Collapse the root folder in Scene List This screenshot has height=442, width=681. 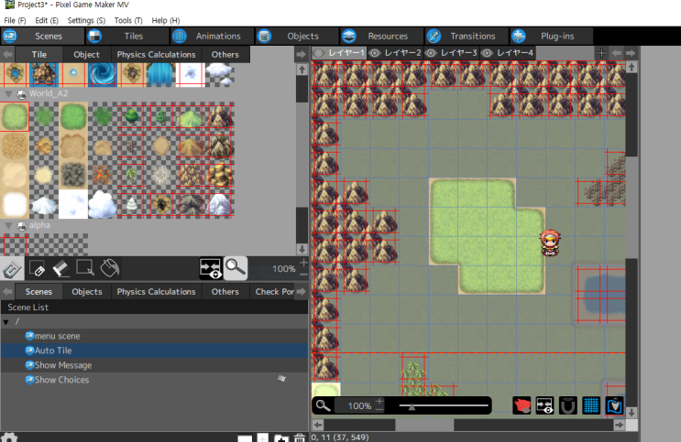click(x=6, y=322)
